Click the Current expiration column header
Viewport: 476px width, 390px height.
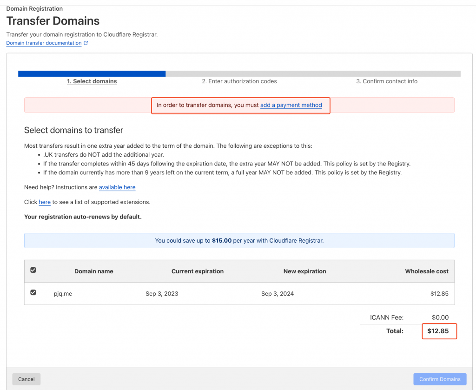point(198,271)
